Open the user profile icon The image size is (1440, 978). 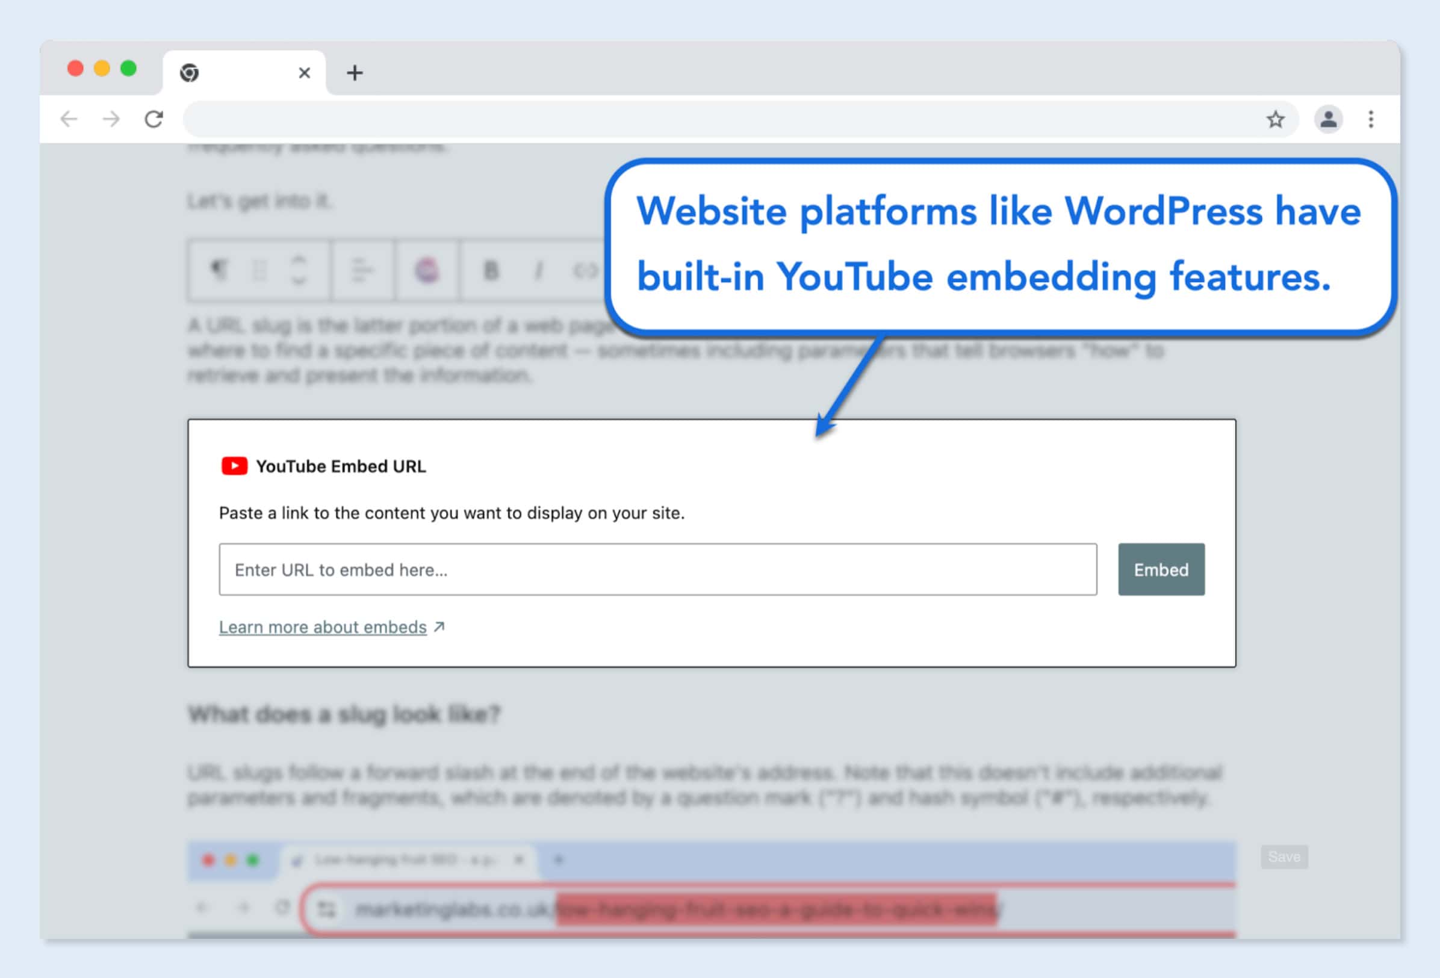coord(1329,119)
